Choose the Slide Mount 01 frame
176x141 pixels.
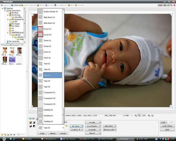(x=50, y=17)
